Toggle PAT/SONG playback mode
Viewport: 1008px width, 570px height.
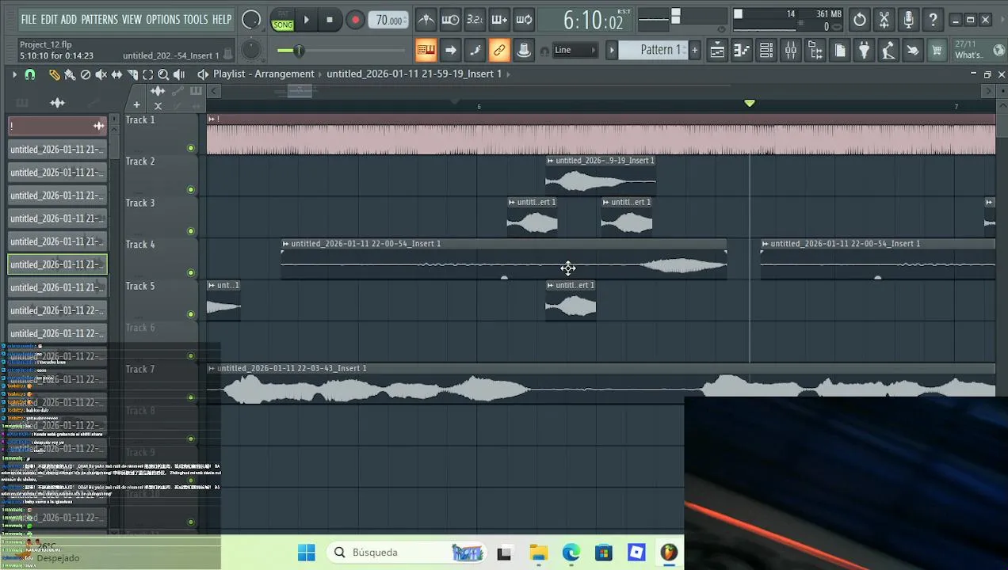click(x=282, y=20)
